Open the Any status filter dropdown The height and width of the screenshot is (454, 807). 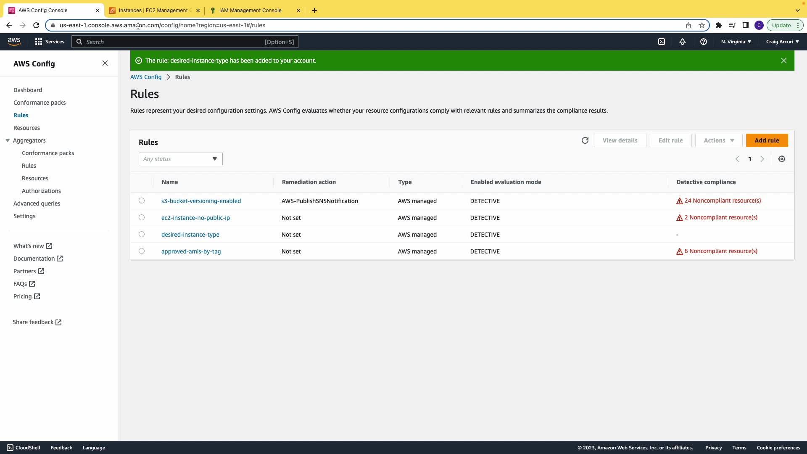click(x=180, y=159)
